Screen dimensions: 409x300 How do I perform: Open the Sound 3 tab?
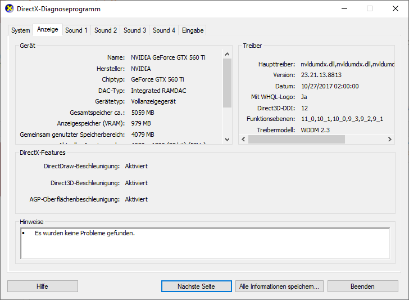pos(135,30)
